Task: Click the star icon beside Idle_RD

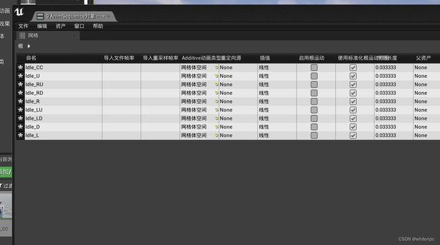Action: tap(20, 93)
